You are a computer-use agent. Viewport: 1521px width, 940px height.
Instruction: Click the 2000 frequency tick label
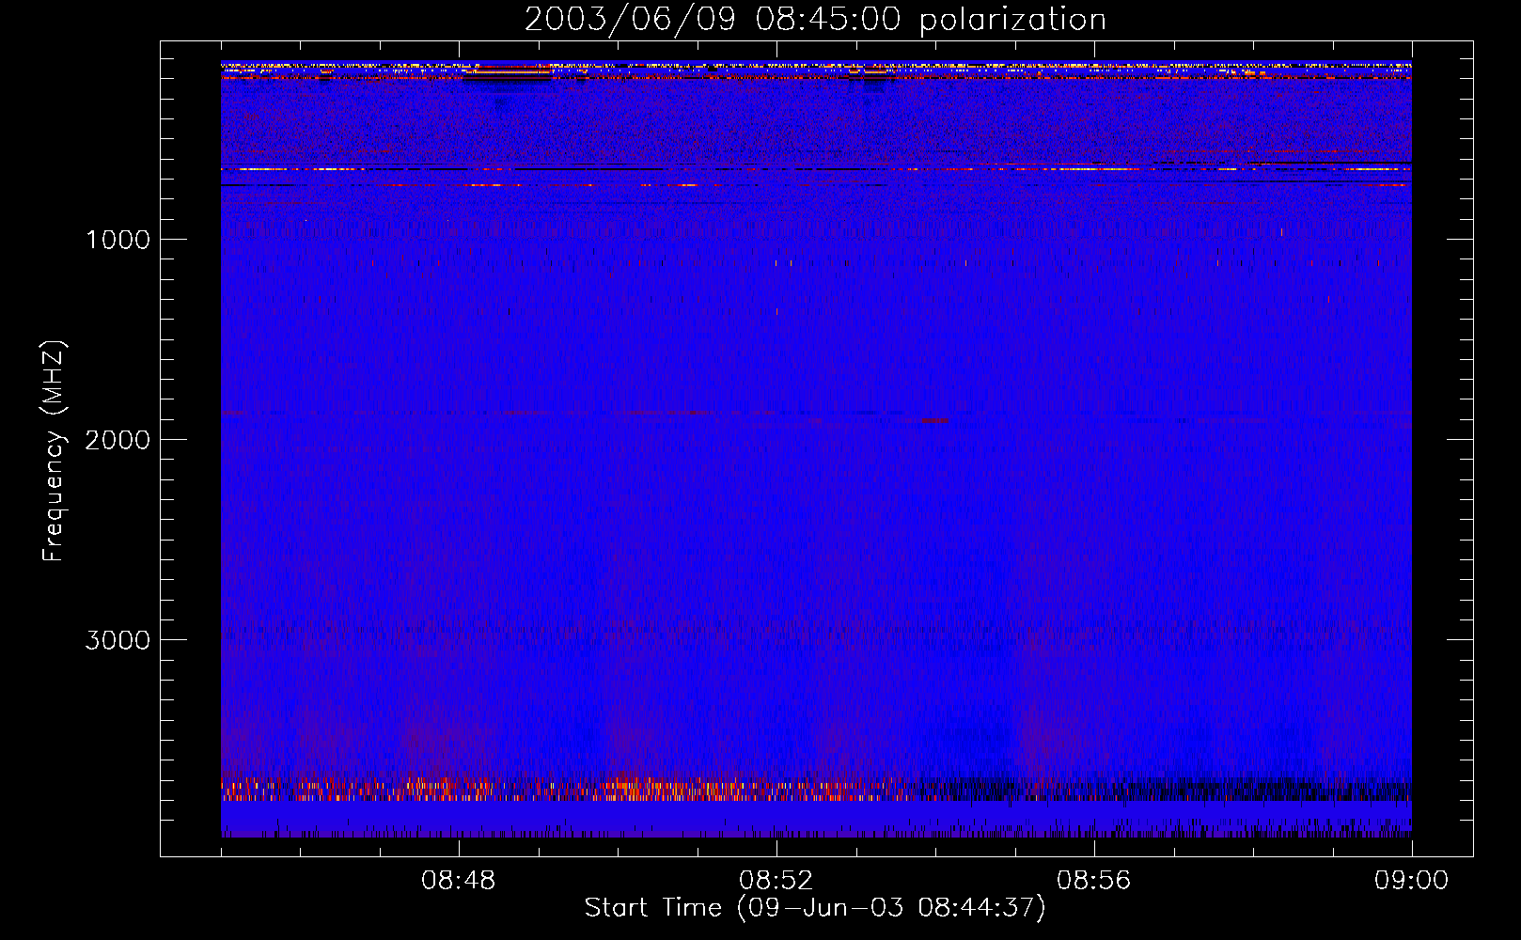(118, 440)
